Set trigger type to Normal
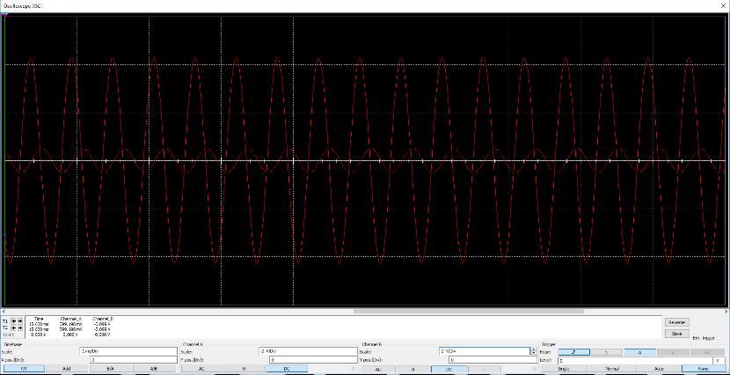Screen dimensions: 730x375 point(612,369)
